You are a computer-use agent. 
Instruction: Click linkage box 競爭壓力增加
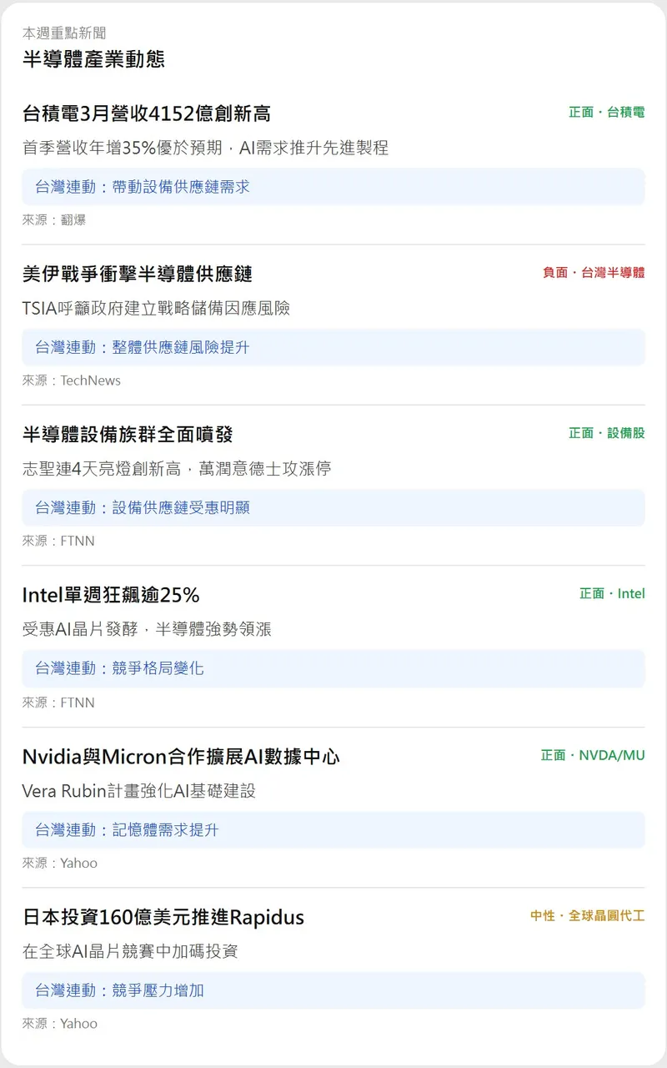pyautogui.click(x=333, y=990)
